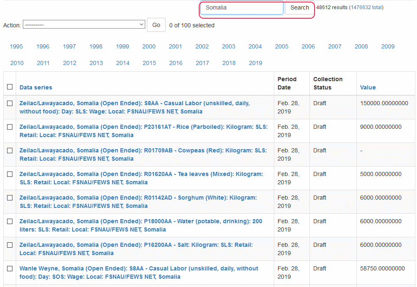Viewport: 417px width, 287px height.
Task: Sort by Value column header
Action: [368, 87]
